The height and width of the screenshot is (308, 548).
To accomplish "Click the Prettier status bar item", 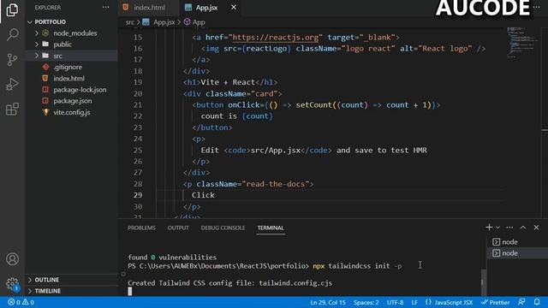I will pos(495,302).
